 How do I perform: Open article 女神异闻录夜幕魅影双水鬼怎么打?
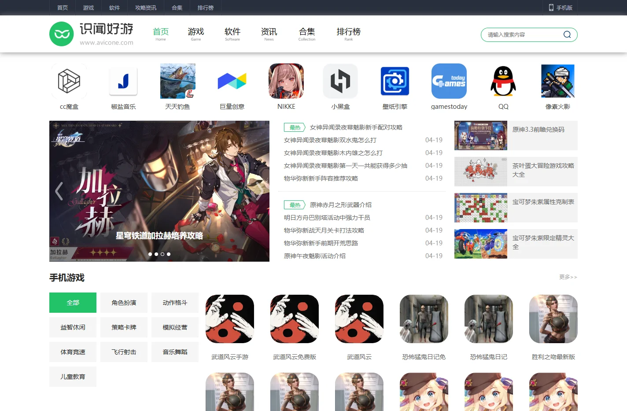[x=330, y=140]
